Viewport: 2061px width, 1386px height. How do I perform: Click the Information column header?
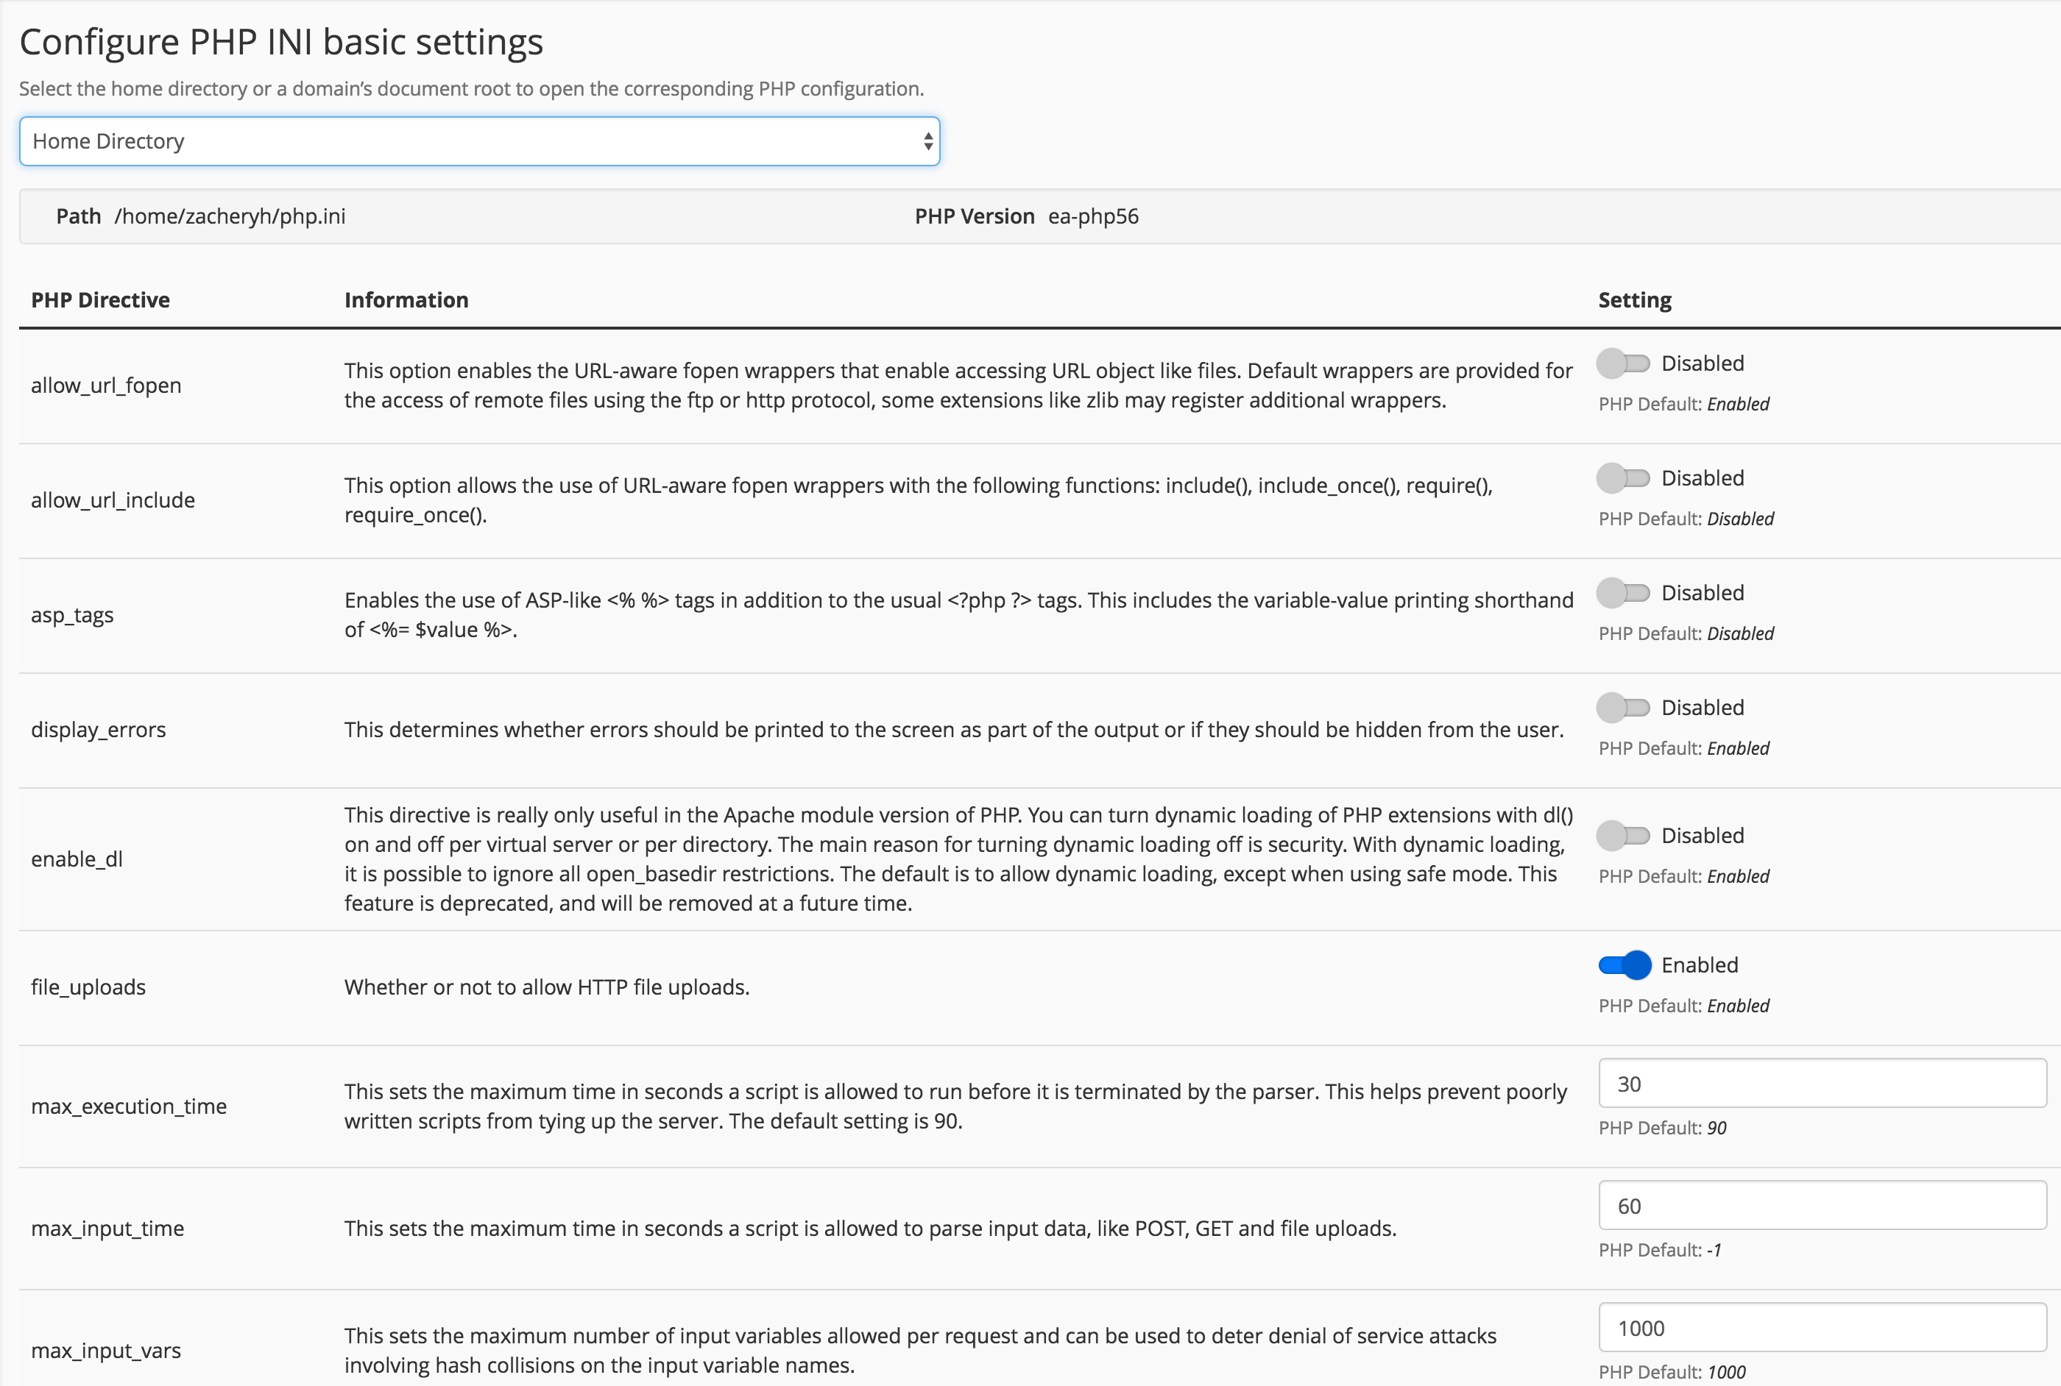coord(406,299)
